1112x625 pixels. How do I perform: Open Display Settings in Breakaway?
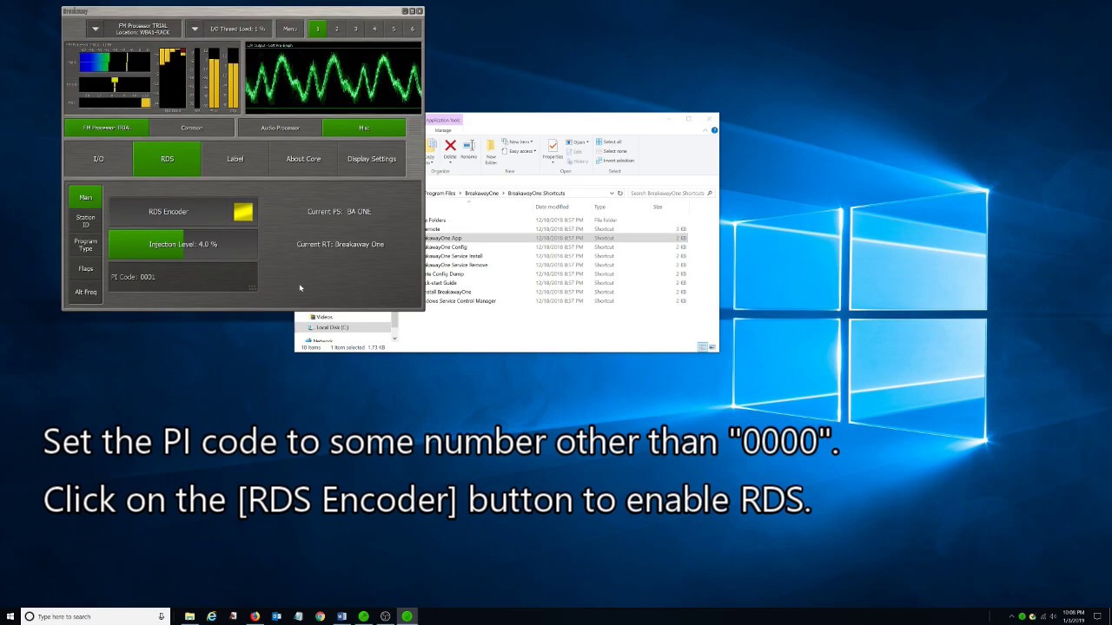372,159
